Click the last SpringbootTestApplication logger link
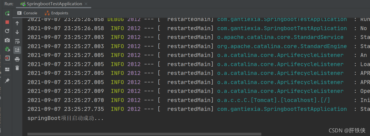Image resolution: width=370 pixels, height=136 pixels. [282, 109]
